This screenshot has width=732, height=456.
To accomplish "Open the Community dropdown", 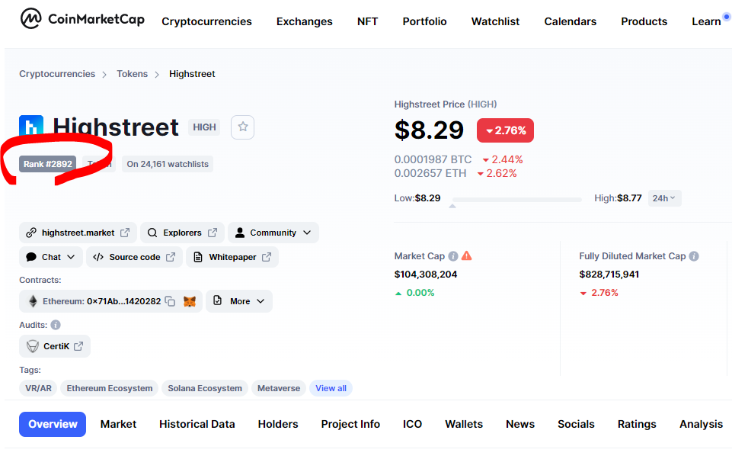I will [273, 233].
